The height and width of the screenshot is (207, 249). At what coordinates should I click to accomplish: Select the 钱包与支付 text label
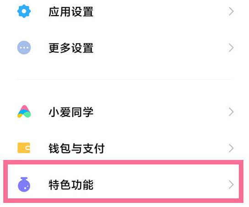coord(76,149)
